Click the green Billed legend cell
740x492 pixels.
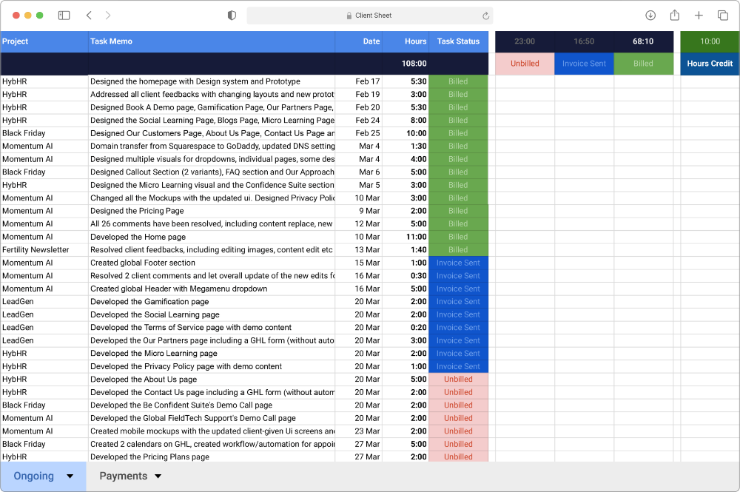tap(643, 64)
